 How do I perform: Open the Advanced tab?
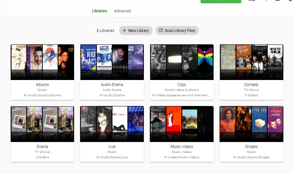click(x=122, y=11)
